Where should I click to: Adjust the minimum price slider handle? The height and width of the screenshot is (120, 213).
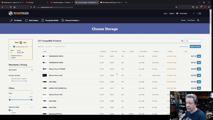[x=10, y=100]
